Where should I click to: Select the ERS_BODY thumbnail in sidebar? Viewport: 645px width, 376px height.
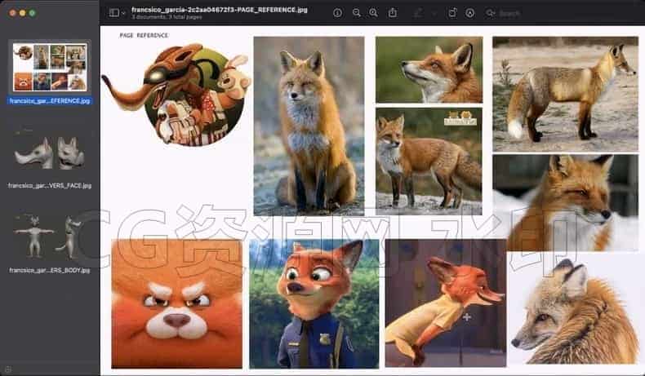[x=49, y=237]
